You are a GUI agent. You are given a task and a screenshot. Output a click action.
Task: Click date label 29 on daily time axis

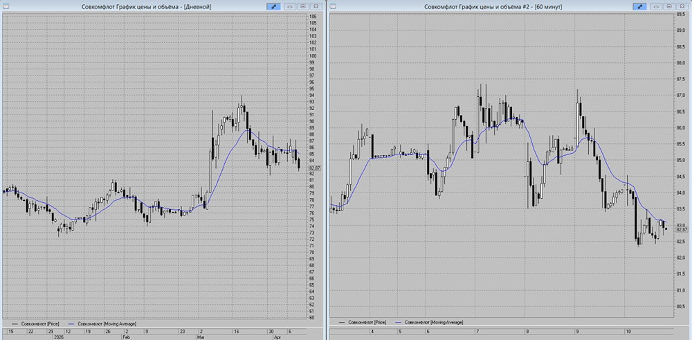(51, 331)
